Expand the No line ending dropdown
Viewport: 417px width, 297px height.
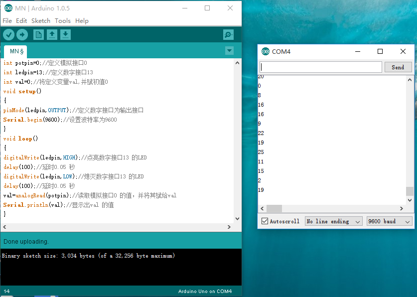(333, 221)
